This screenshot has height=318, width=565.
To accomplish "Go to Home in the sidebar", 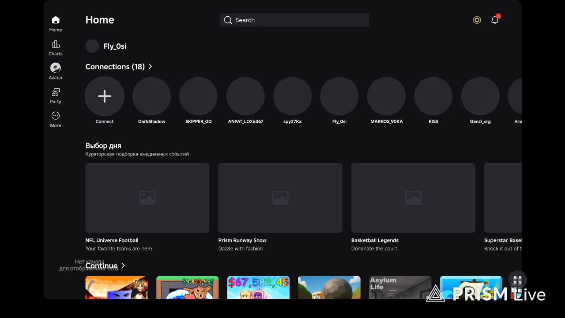I will click(56, 23).
